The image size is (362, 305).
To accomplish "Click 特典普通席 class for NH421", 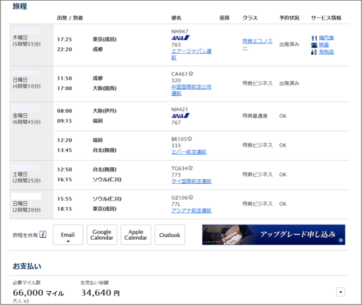I will click(255, 116).
